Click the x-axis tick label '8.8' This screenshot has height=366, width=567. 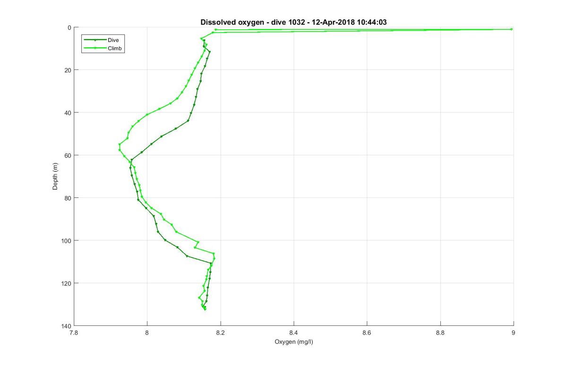point(440,333)
